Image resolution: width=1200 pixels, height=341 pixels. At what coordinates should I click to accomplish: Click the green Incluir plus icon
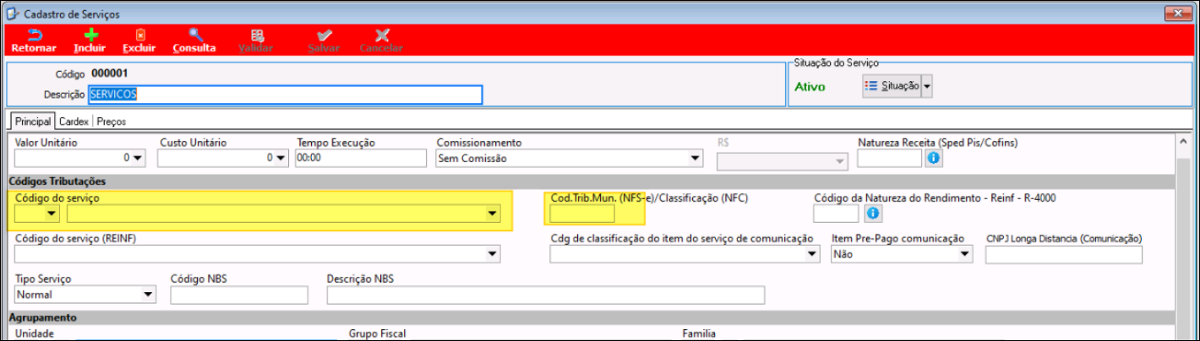coord(90,35)
